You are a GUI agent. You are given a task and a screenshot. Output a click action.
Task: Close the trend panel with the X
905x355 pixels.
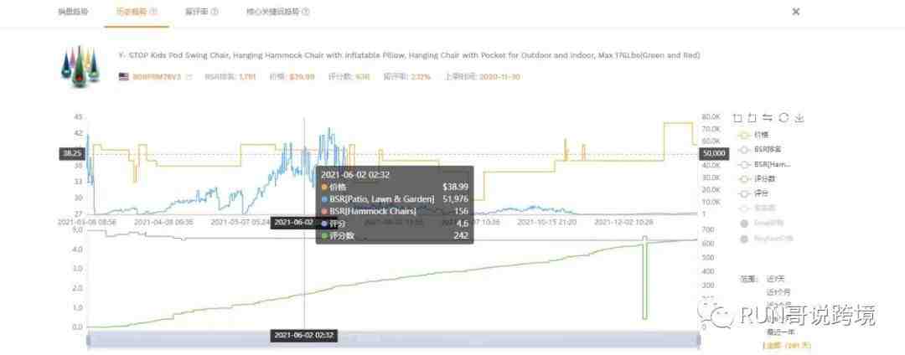796,12
